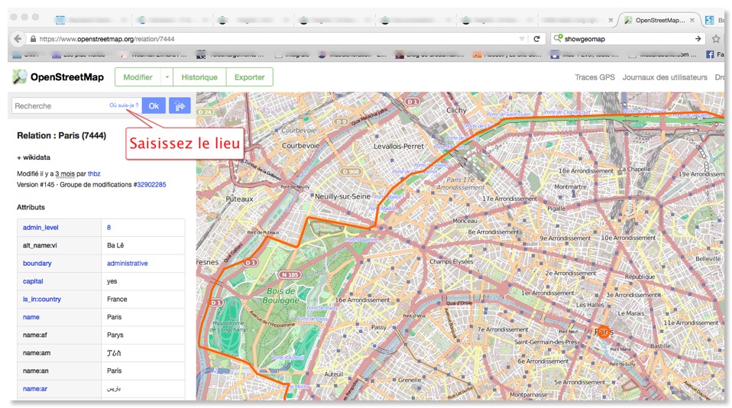This screenshot has width=732, height=408.
Task: Open changeset link #32902285
Action: coord(151,185)
